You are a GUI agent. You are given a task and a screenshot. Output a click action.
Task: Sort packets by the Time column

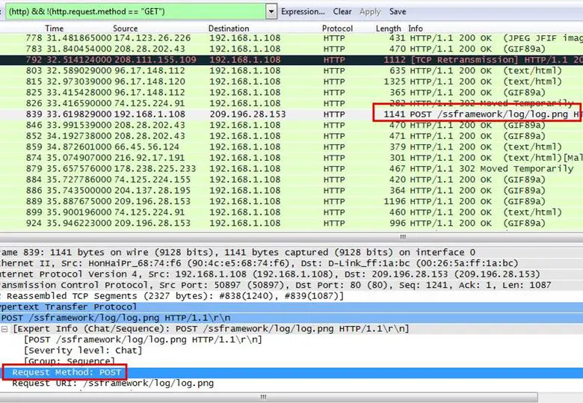coord(55,28)
